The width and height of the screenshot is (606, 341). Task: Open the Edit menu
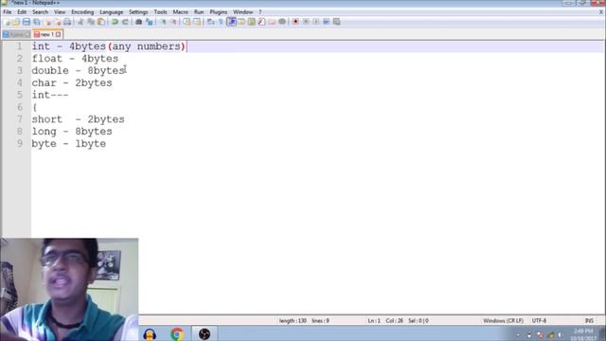click(22, 12)
